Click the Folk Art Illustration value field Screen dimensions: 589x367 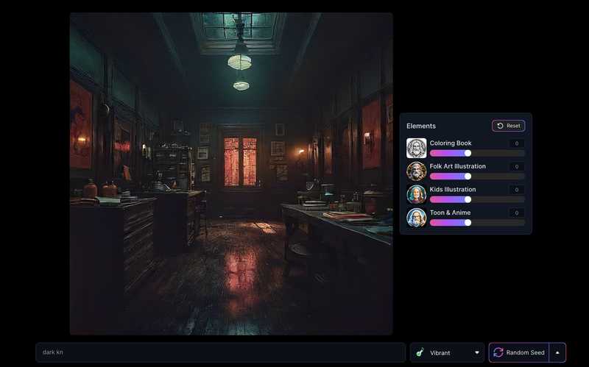[517, 167]
